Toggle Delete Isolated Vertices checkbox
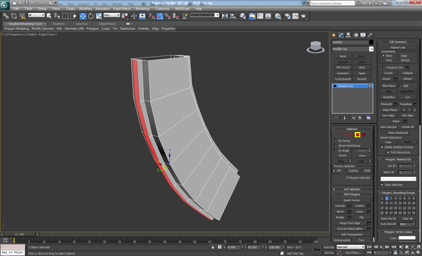Viewport: 422px width, 256px height. pyautogui.click(x=382, y=147)
